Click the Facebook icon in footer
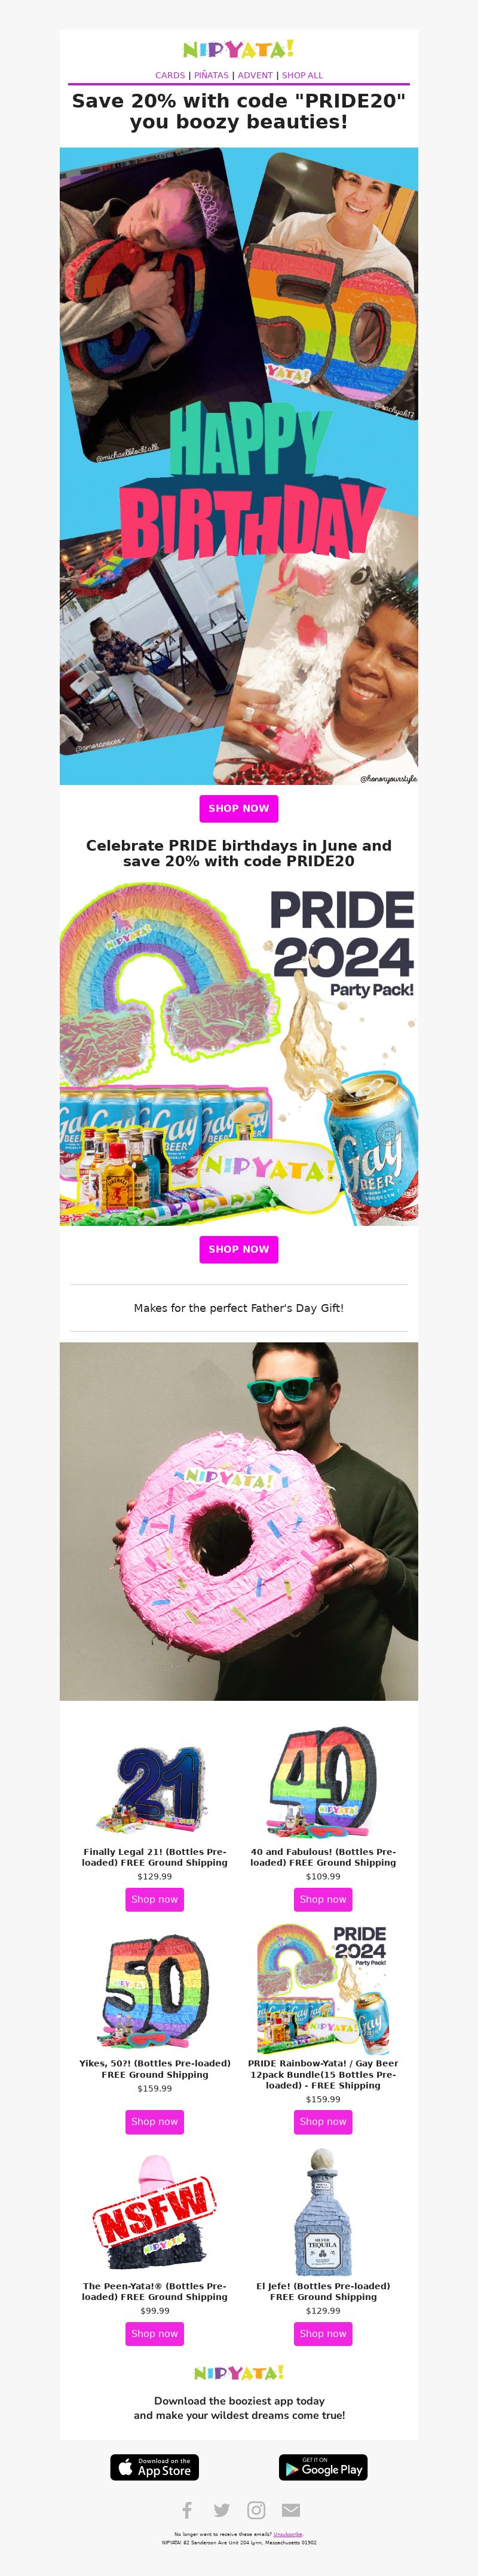 pos(187,2510)
